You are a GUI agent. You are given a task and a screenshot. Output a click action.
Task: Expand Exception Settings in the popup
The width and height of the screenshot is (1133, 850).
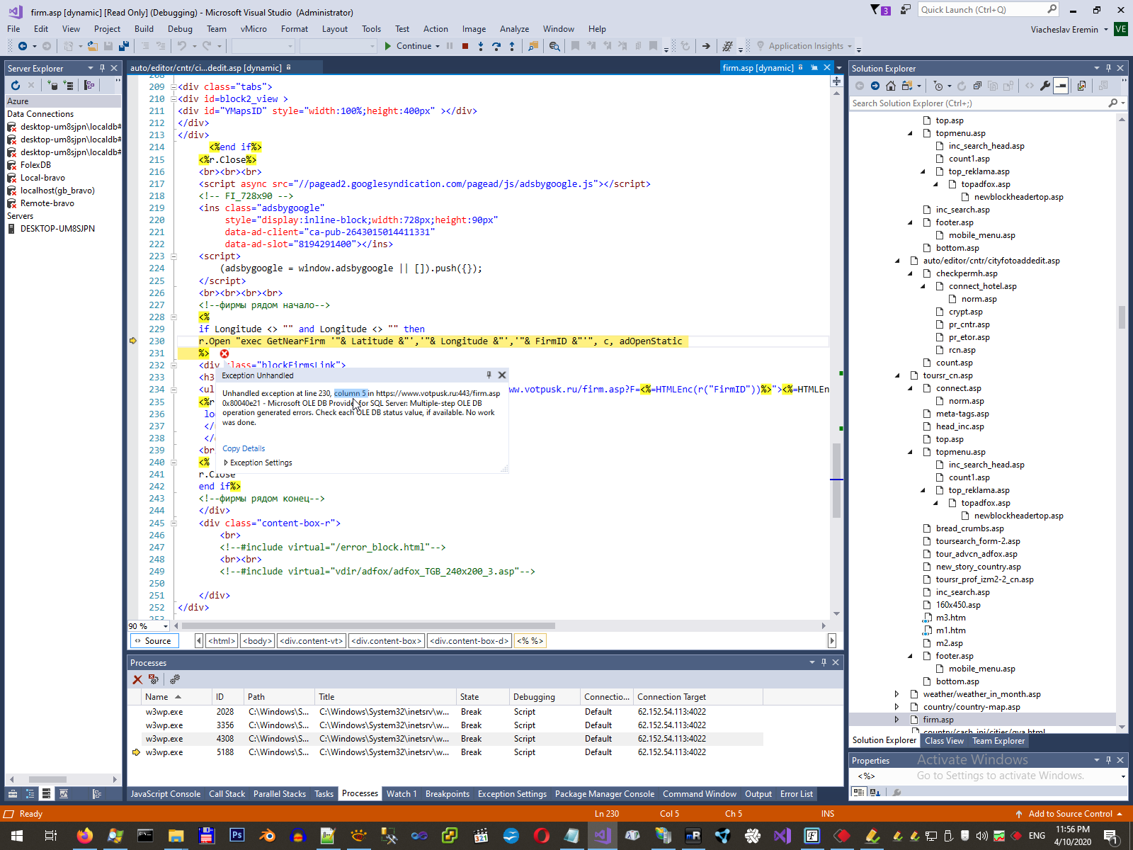[x=226, y=463]
